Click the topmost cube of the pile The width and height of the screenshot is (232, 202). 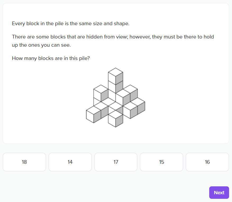tap(115, 76)
